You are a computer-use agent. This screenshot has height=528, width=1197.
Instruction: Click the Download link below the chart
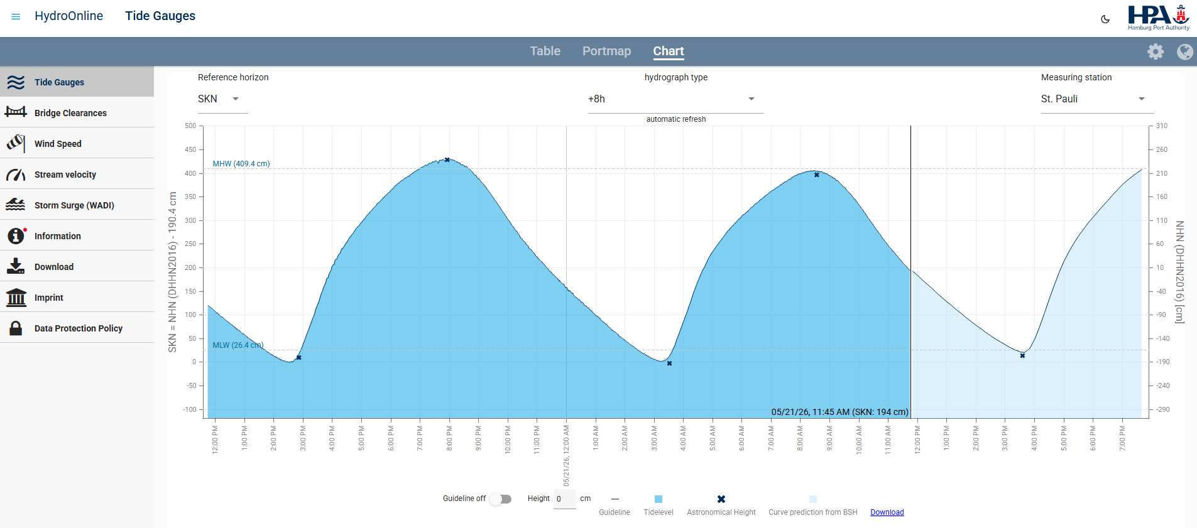pyautogui.click(x=887, y=512)
